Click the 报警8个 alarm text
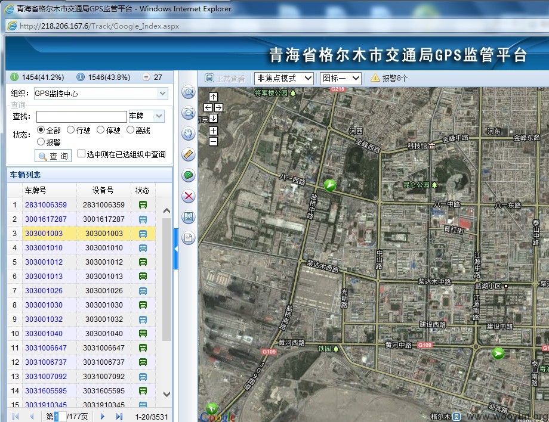Image resolution: width=549 pixels, height=422 pixels. 395,78
